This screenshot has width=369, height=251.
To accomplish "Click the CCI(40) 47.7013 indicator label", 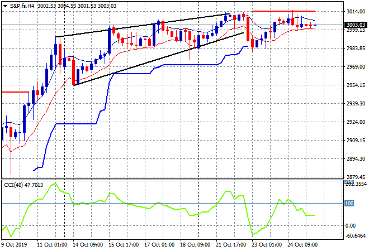I will click(23, 185).
